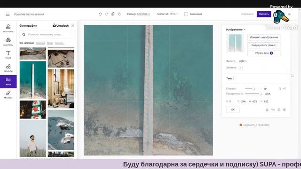Select the Природа category tab

click(x=40, y=43)
